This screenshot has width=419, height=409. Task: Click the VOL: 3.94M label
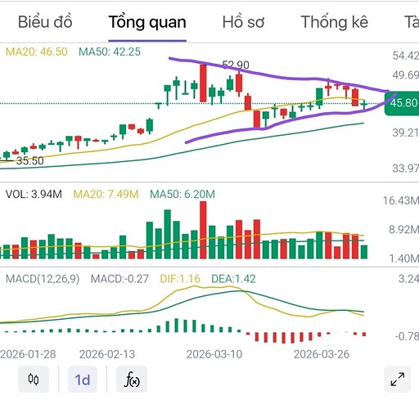coord(34,194)
